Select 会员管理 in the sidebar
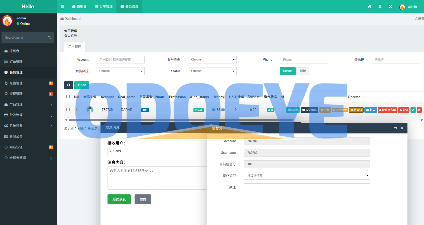The height and width of the screenshot is (225, 424). [28, 72]
